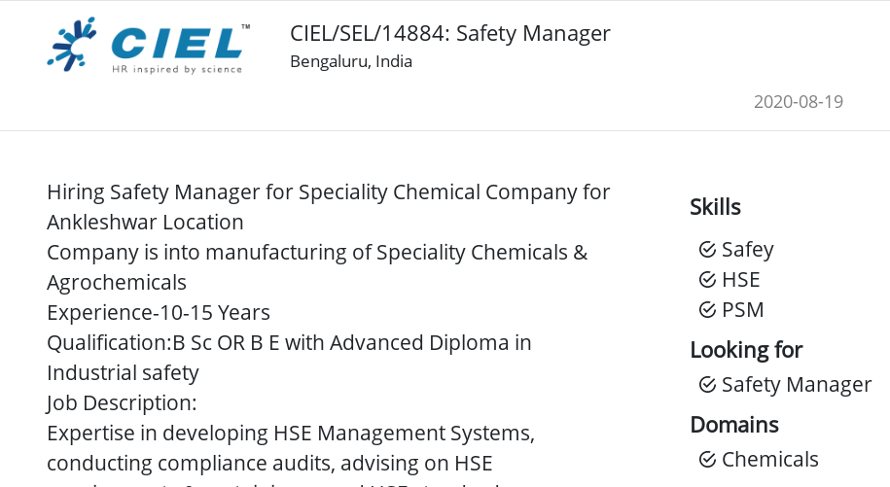
Task: Click the check icon beside Safey
Action: 707,250
